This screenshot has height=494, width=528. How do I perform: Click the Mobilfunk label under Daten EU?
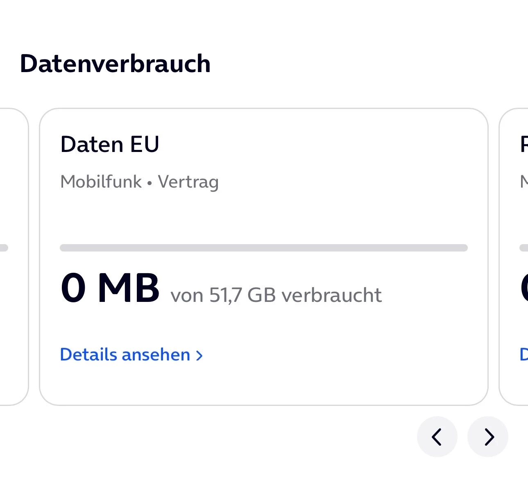(101, 181)
